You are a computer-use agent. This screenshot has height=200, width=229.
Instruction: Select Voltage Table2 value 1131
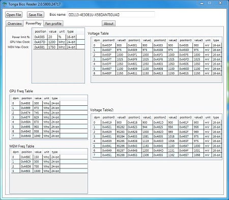coord(173,150)
